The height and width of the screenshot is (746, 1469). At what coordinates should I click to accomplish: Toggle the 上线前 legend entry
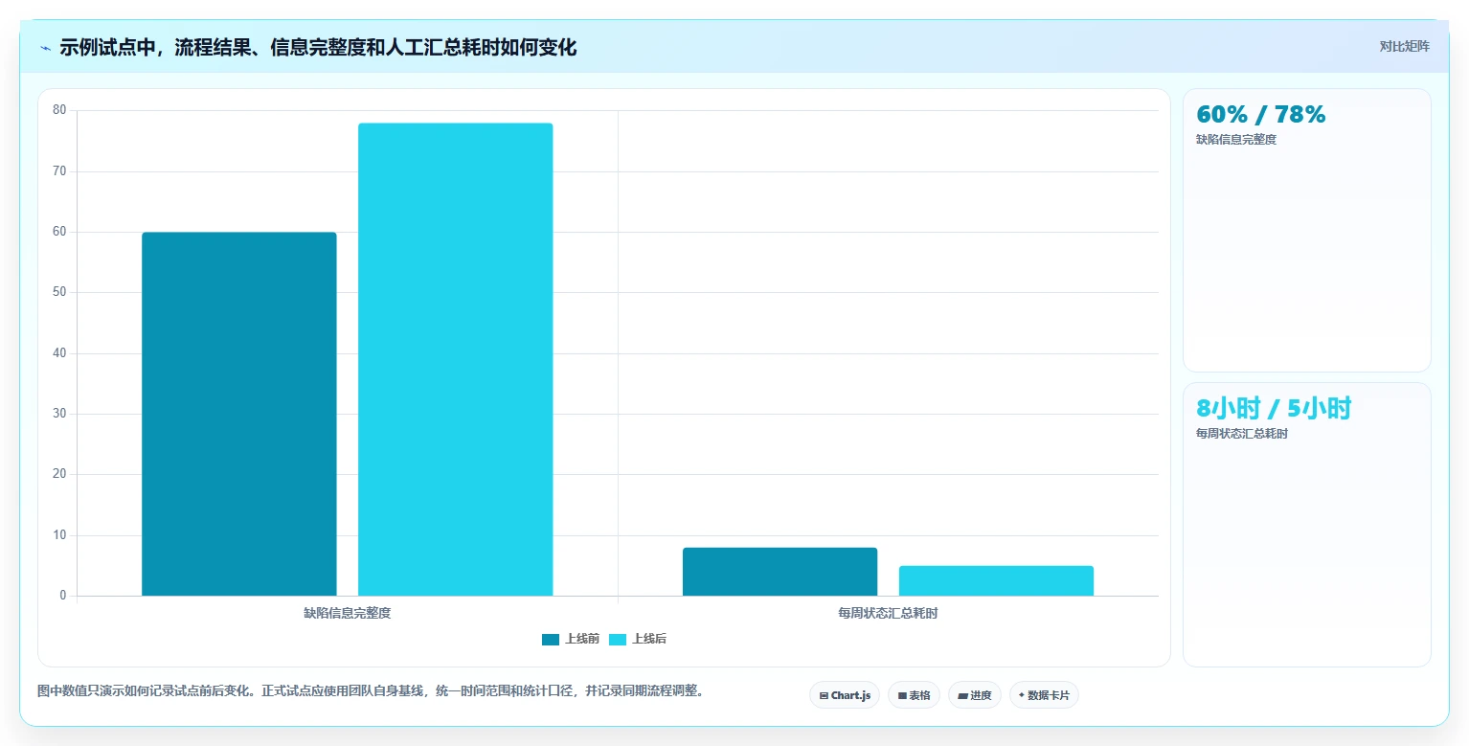[x=571, y=639]
